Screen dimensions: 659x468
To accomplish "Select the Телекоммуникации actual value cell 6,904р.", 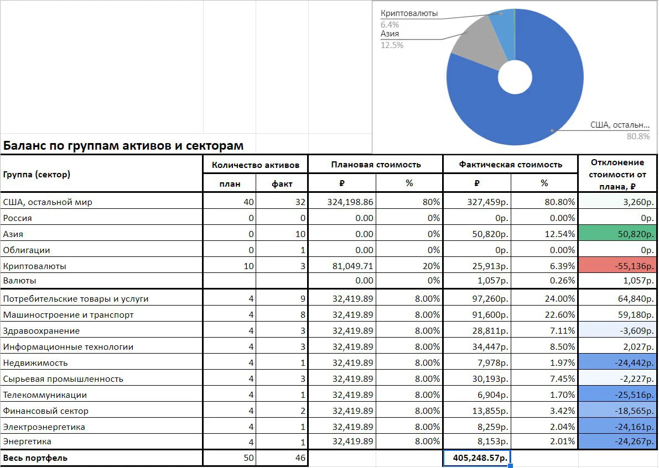I will [x=477, y=395].
